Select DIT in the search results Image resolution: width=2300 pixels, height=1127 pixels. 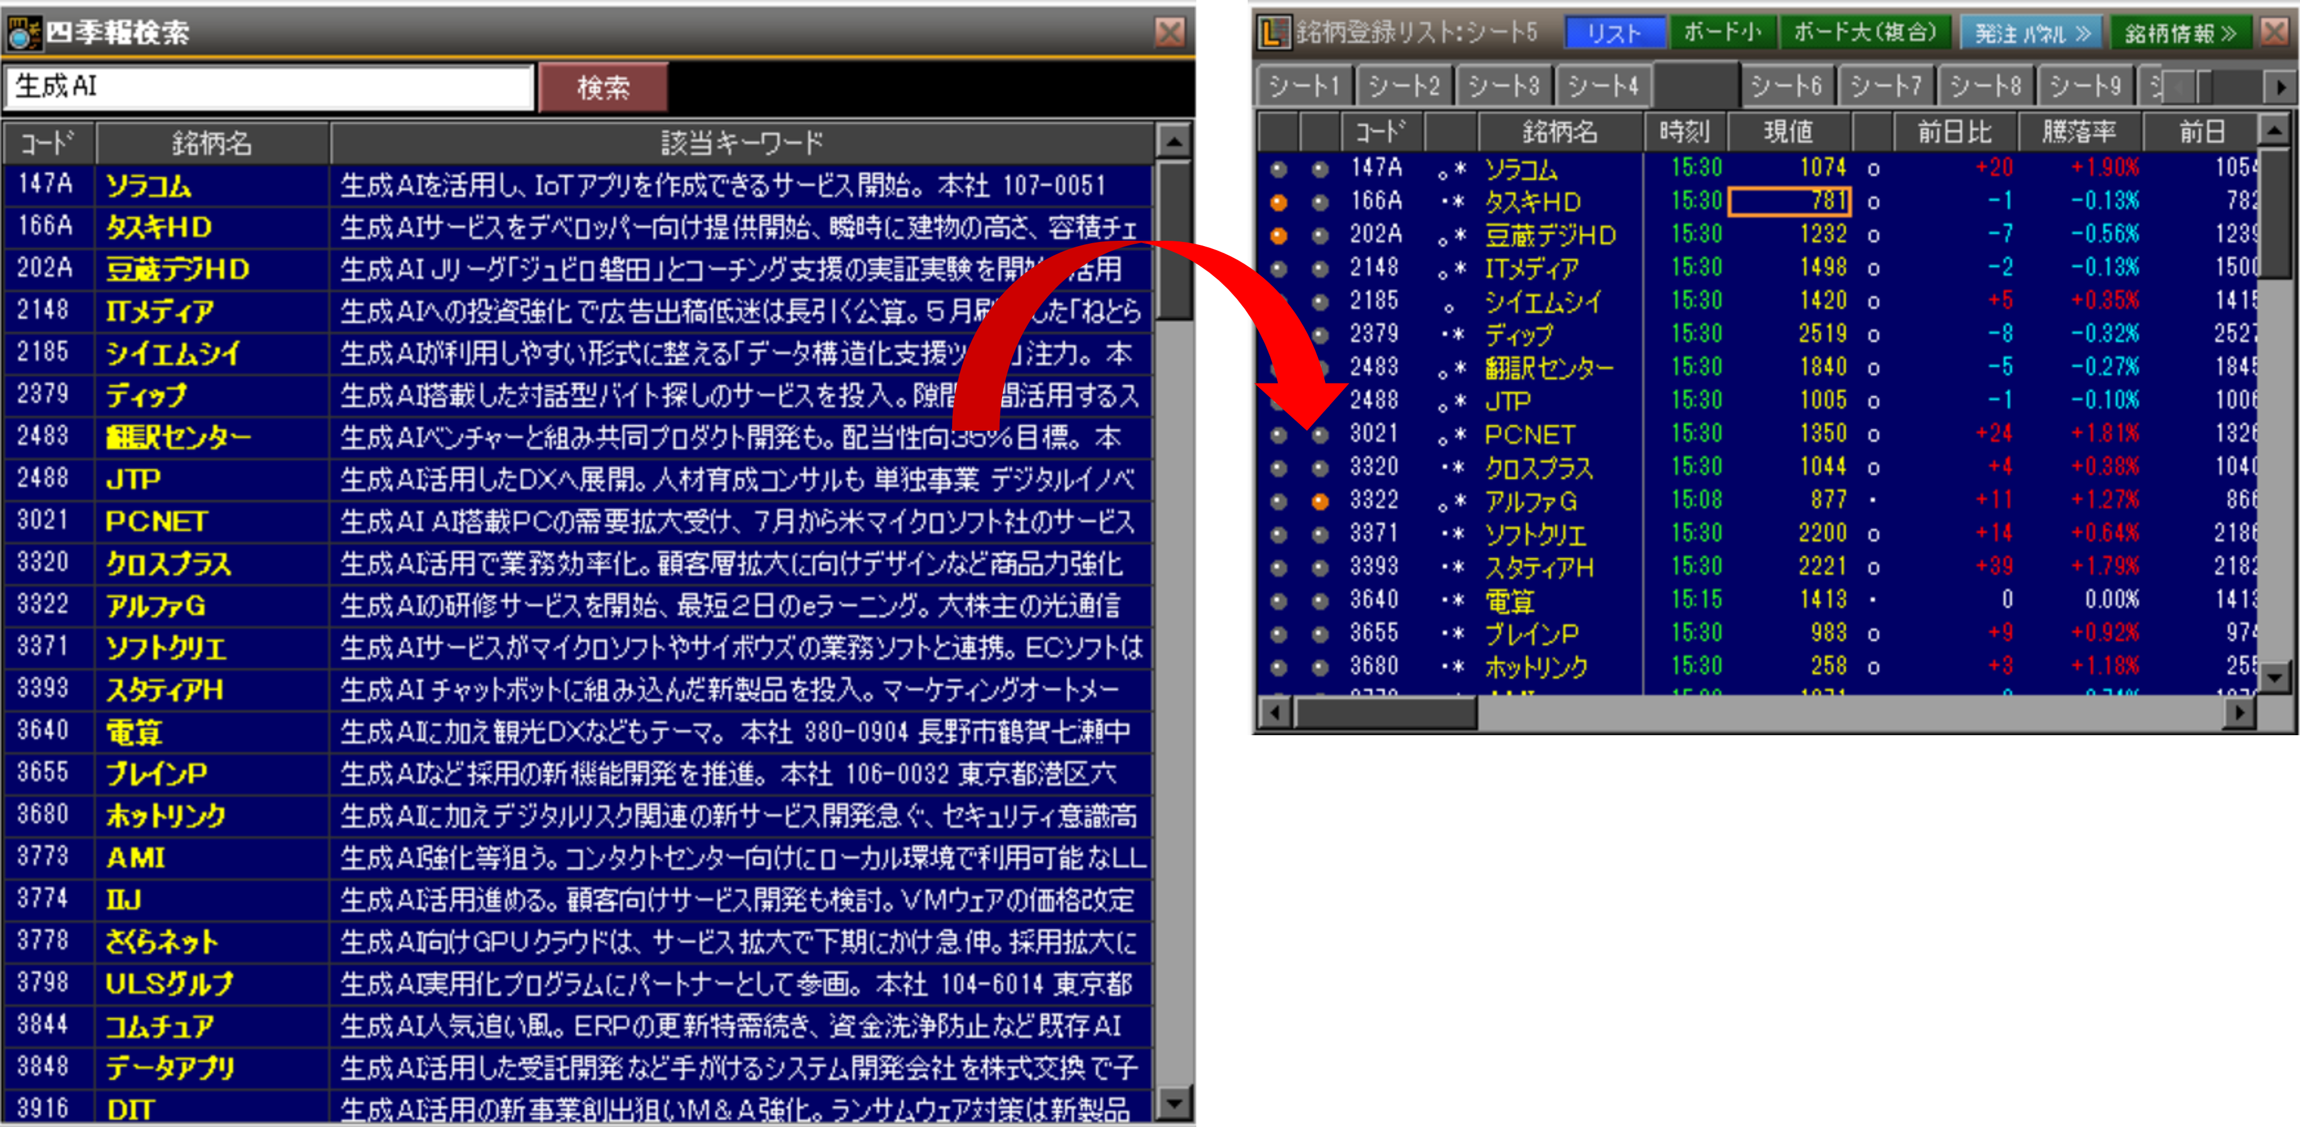(130, 1109)
